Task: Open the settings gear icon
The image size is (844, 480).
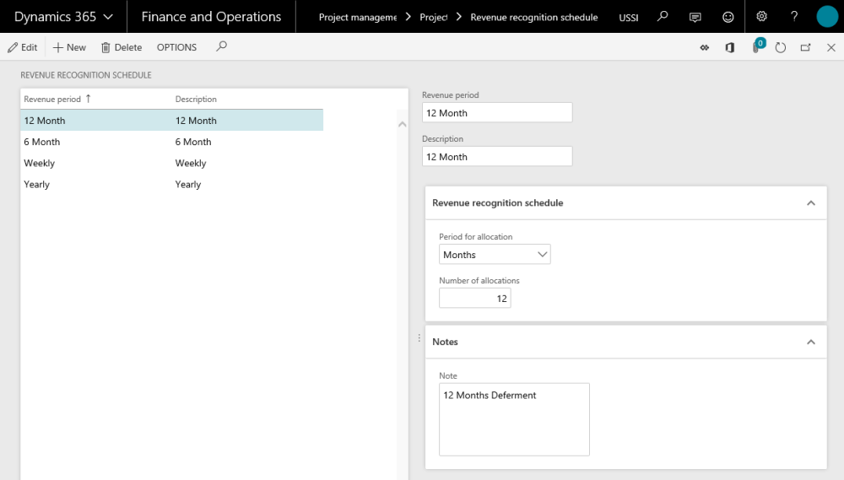Action: click(x=762, y=17)
